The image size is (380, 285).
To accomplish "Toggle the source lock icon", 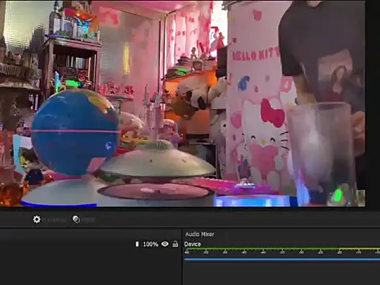I will [175, 244].
